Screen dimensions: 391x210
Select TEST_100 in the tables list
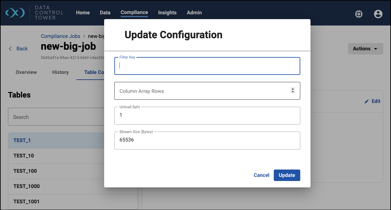pyautogui.click(x=25, y=171)
